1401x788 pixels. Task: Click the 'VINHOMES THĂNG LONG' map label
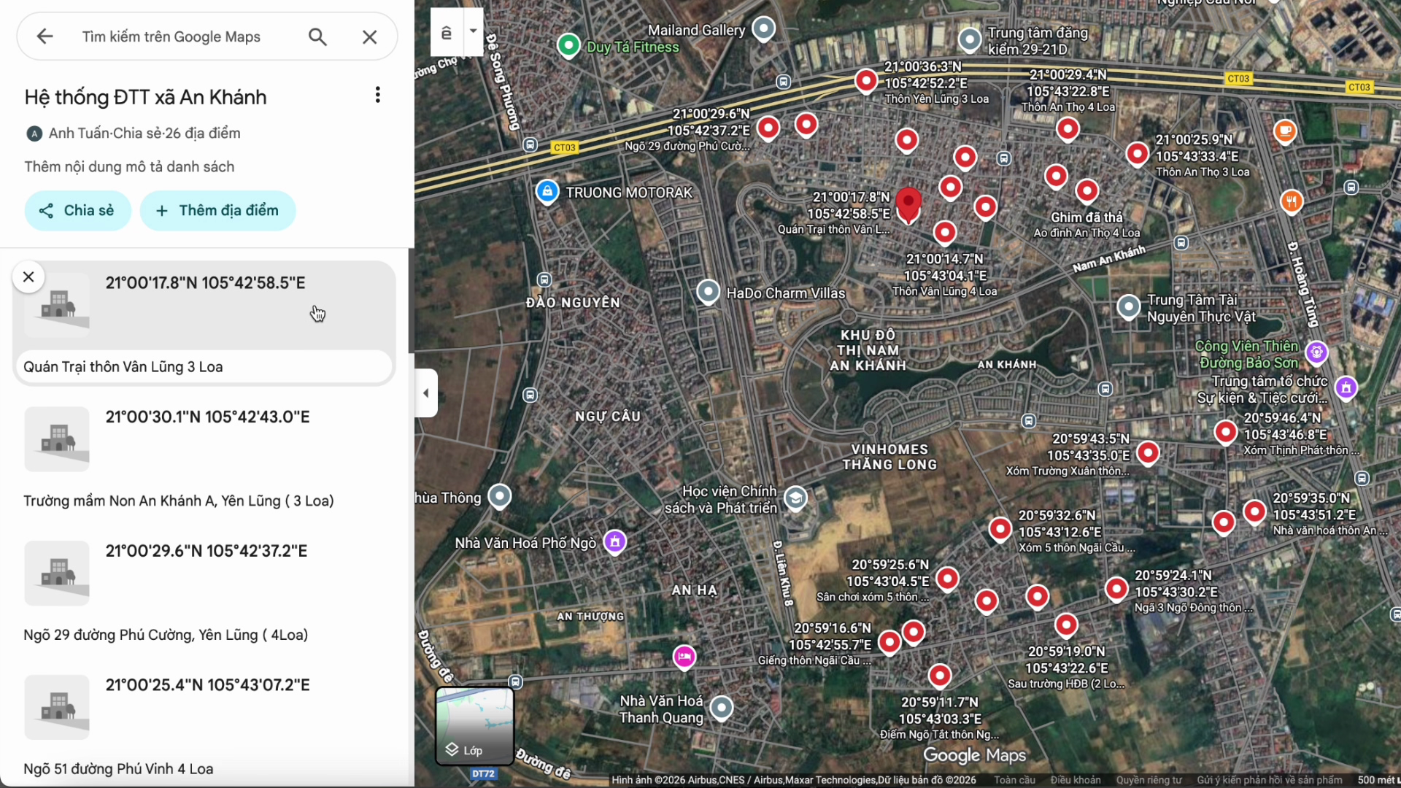tap(889, 457)
